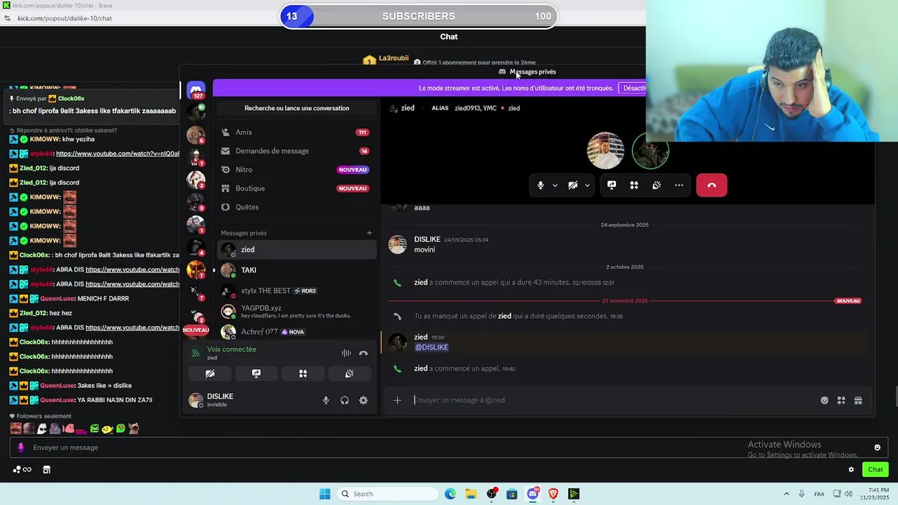Click Recherche ou lance une conversation box
The image size is (898, 505).
click(297, 108)
